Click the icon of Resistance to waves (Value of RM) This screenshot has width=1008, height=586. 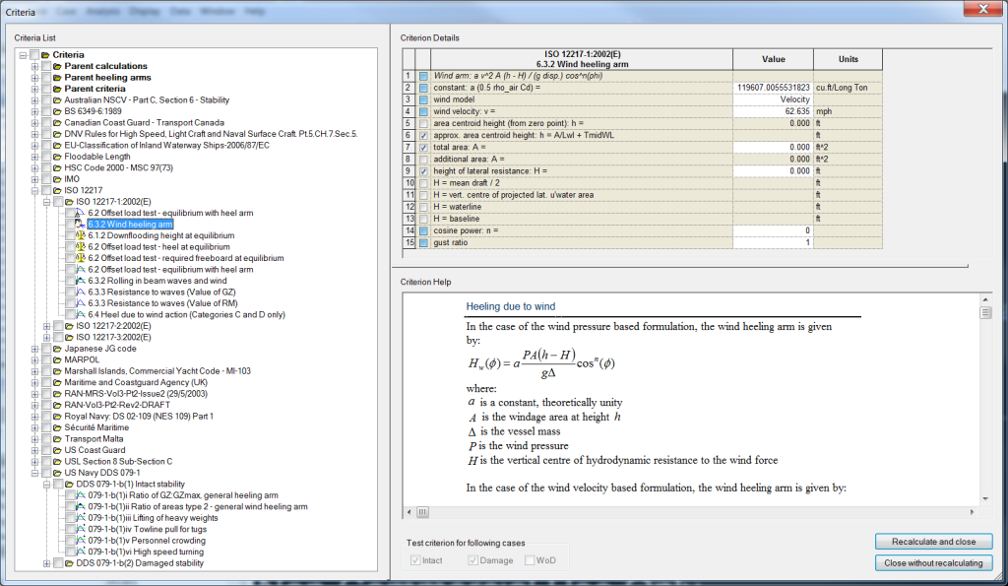[81, 303]
